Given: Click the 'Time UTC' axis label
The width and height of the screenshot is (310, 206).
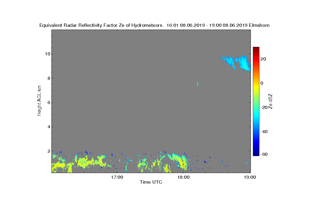Looking at the screenshot, I should [151, 182].
